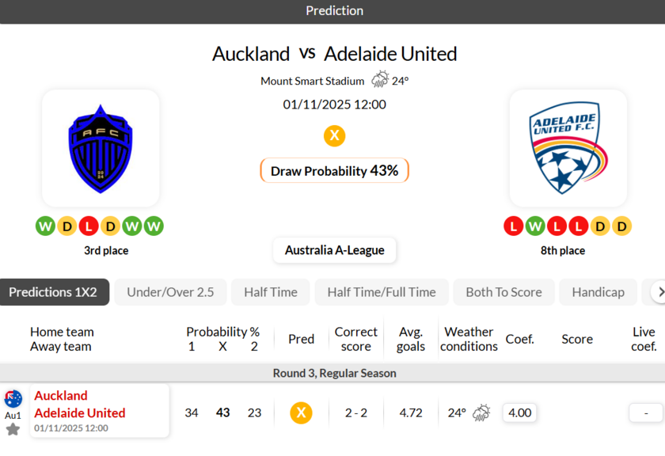665x456 pixels.
Task: Click the live coefficient dash box
Action: [645, 412]
